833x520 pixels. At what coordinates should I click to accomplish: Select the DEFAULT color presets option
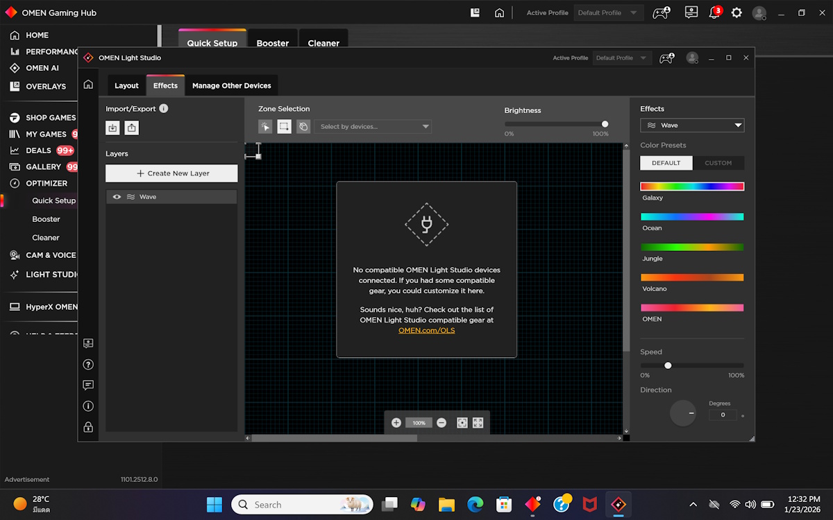tap(666, 163)
